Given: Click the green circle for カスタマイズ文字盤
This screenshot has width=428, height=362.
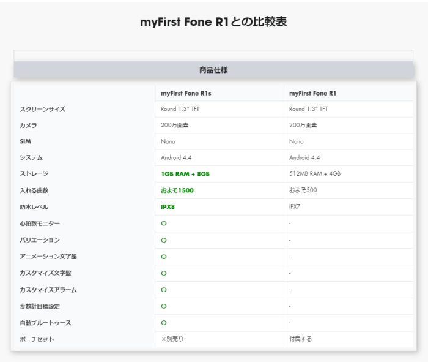Looking at the screenshot, I should (164, 273).
